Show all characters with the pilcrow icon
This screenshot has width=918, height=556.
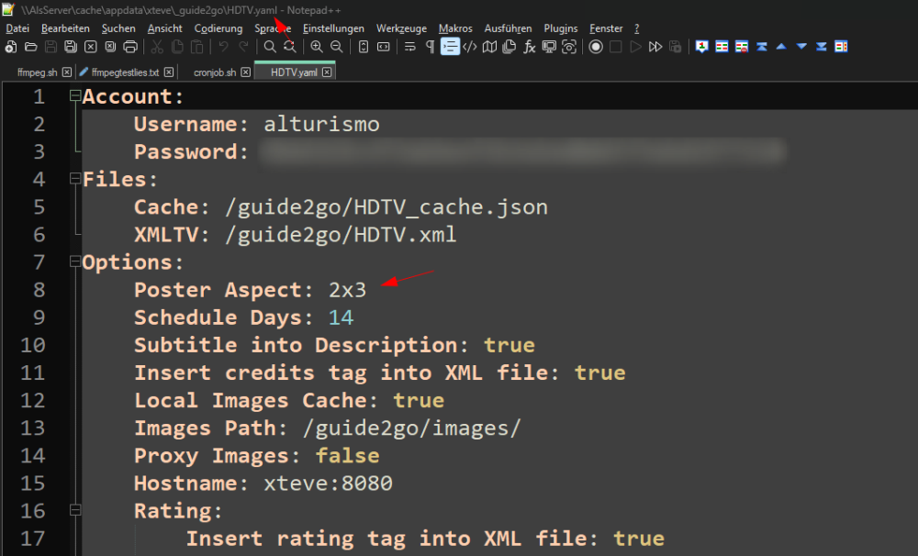point(431,47)
